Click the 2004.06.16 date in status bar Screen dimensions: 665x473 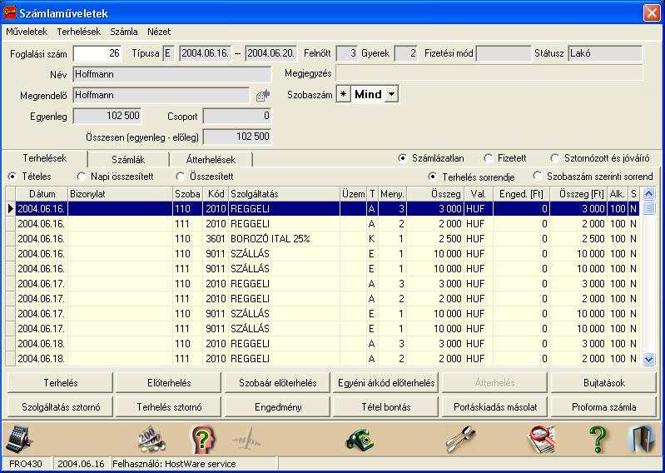tap(81, 464)
